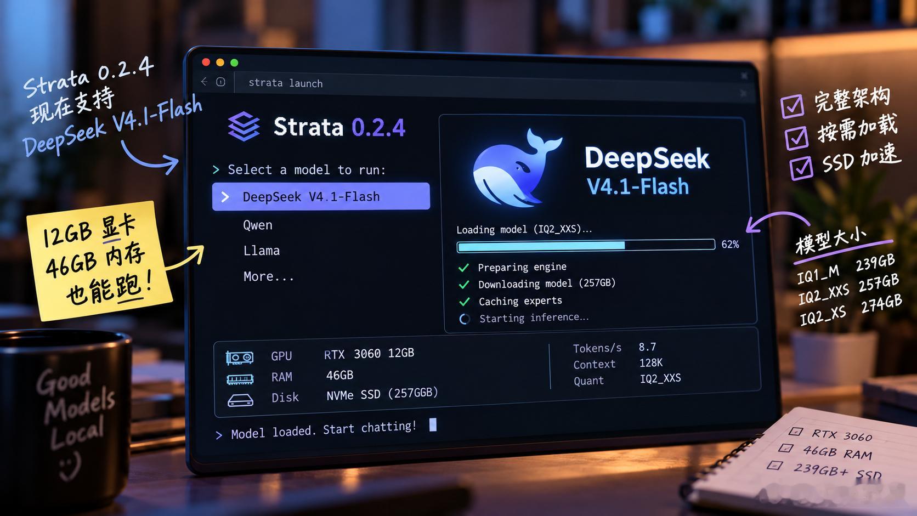Click the '128K' Context value
Viewport: 917px width, 516px height.
pyautogui.click(x=651, y=363)
